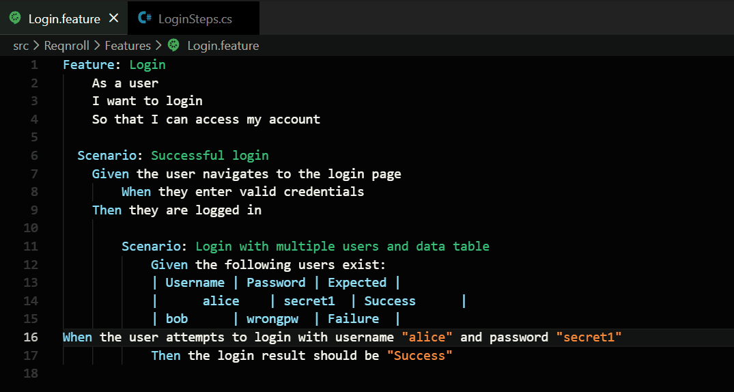Viewport: 734px width, 392px height.
Task: Place cursor on the orange "alice" string
Action: pos(427,337)
